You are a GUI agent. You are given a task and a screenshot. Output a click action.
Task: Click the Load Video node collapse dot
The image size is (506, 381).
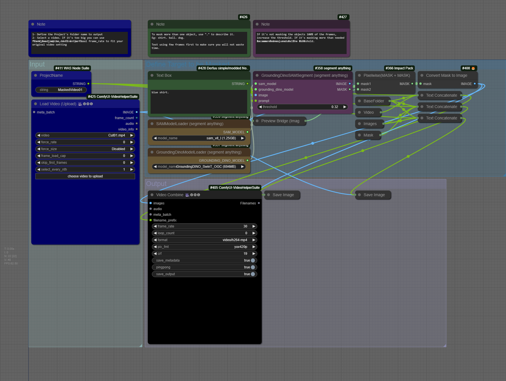(x=36, y=104)
